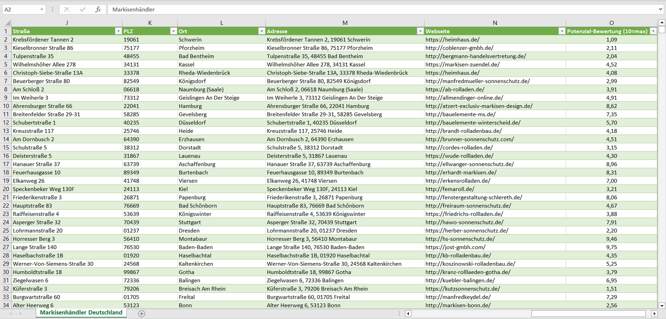Expand the formula bar with the chevron
666x319 pixels.
[661, 9]
